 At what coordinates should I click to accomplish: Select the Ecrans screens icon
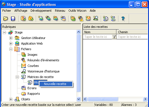(x=24, y=88)
